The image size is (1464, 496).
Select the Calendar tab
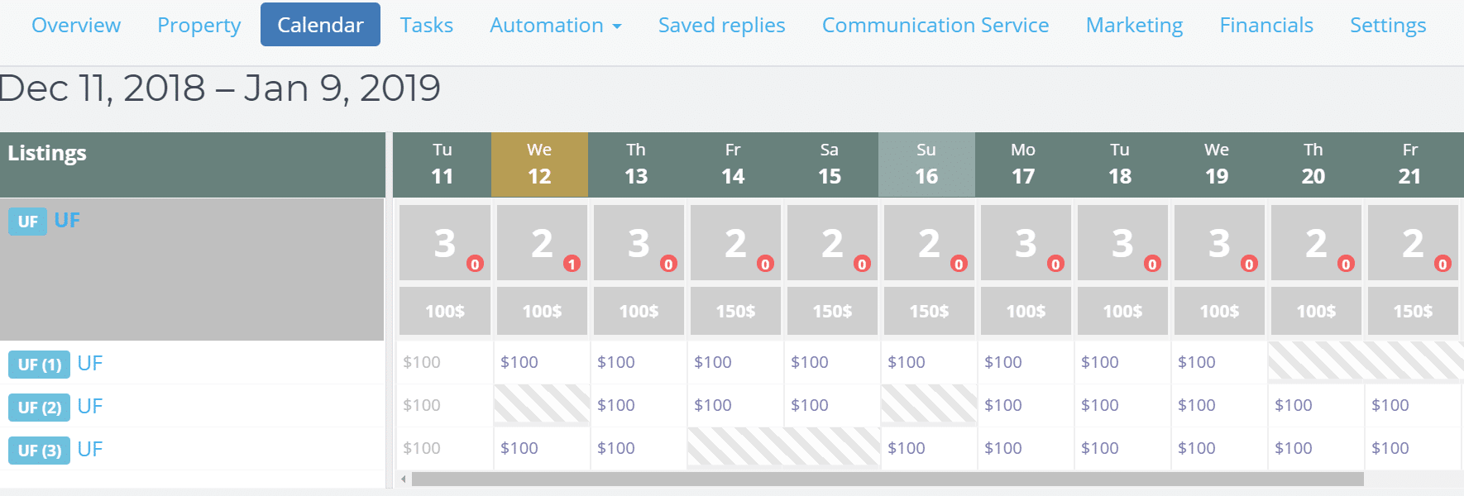[320, 25]
